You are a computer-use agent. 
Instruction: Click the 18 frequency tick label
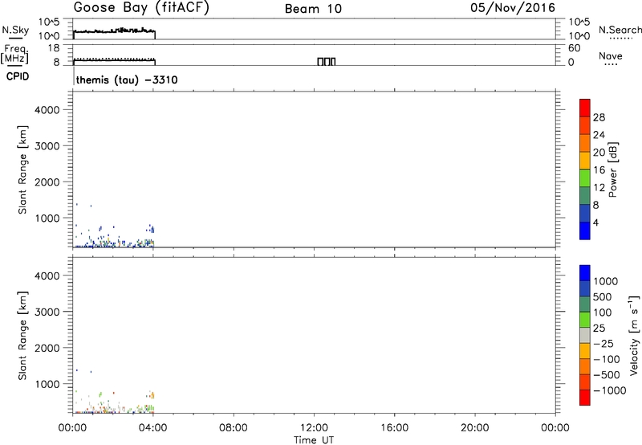(54, 48)
